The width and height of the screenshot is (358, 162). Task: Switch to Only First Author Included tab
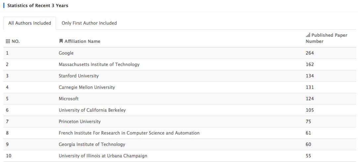[89, 23]
